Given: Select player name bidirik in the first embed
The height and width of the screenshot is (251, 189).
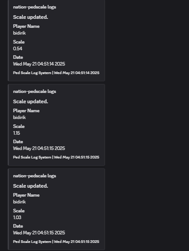Looking at the screenshot, I should tap(19, 33).
